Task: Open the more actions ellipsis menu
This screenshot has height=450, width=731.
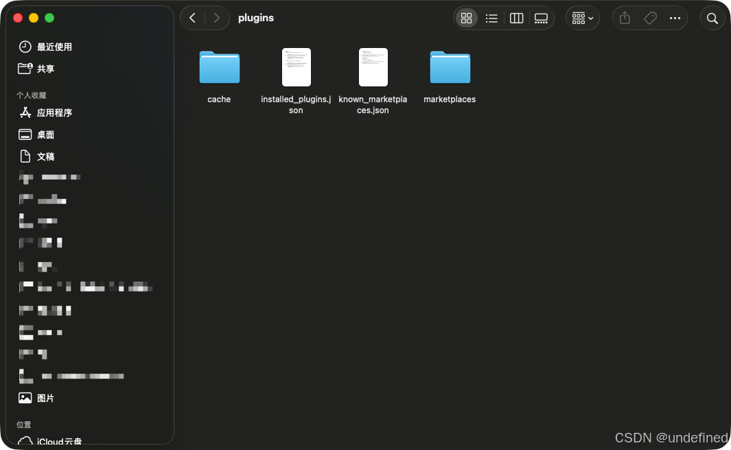Action: pos(675,18)
